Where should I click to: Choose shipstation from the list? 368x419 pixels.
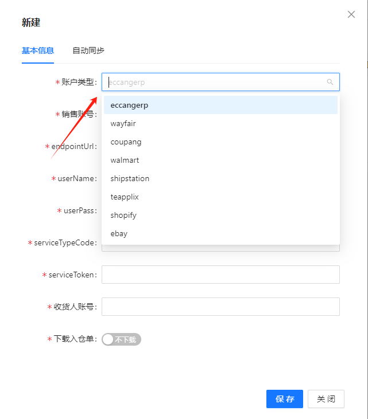pos(220,178)
